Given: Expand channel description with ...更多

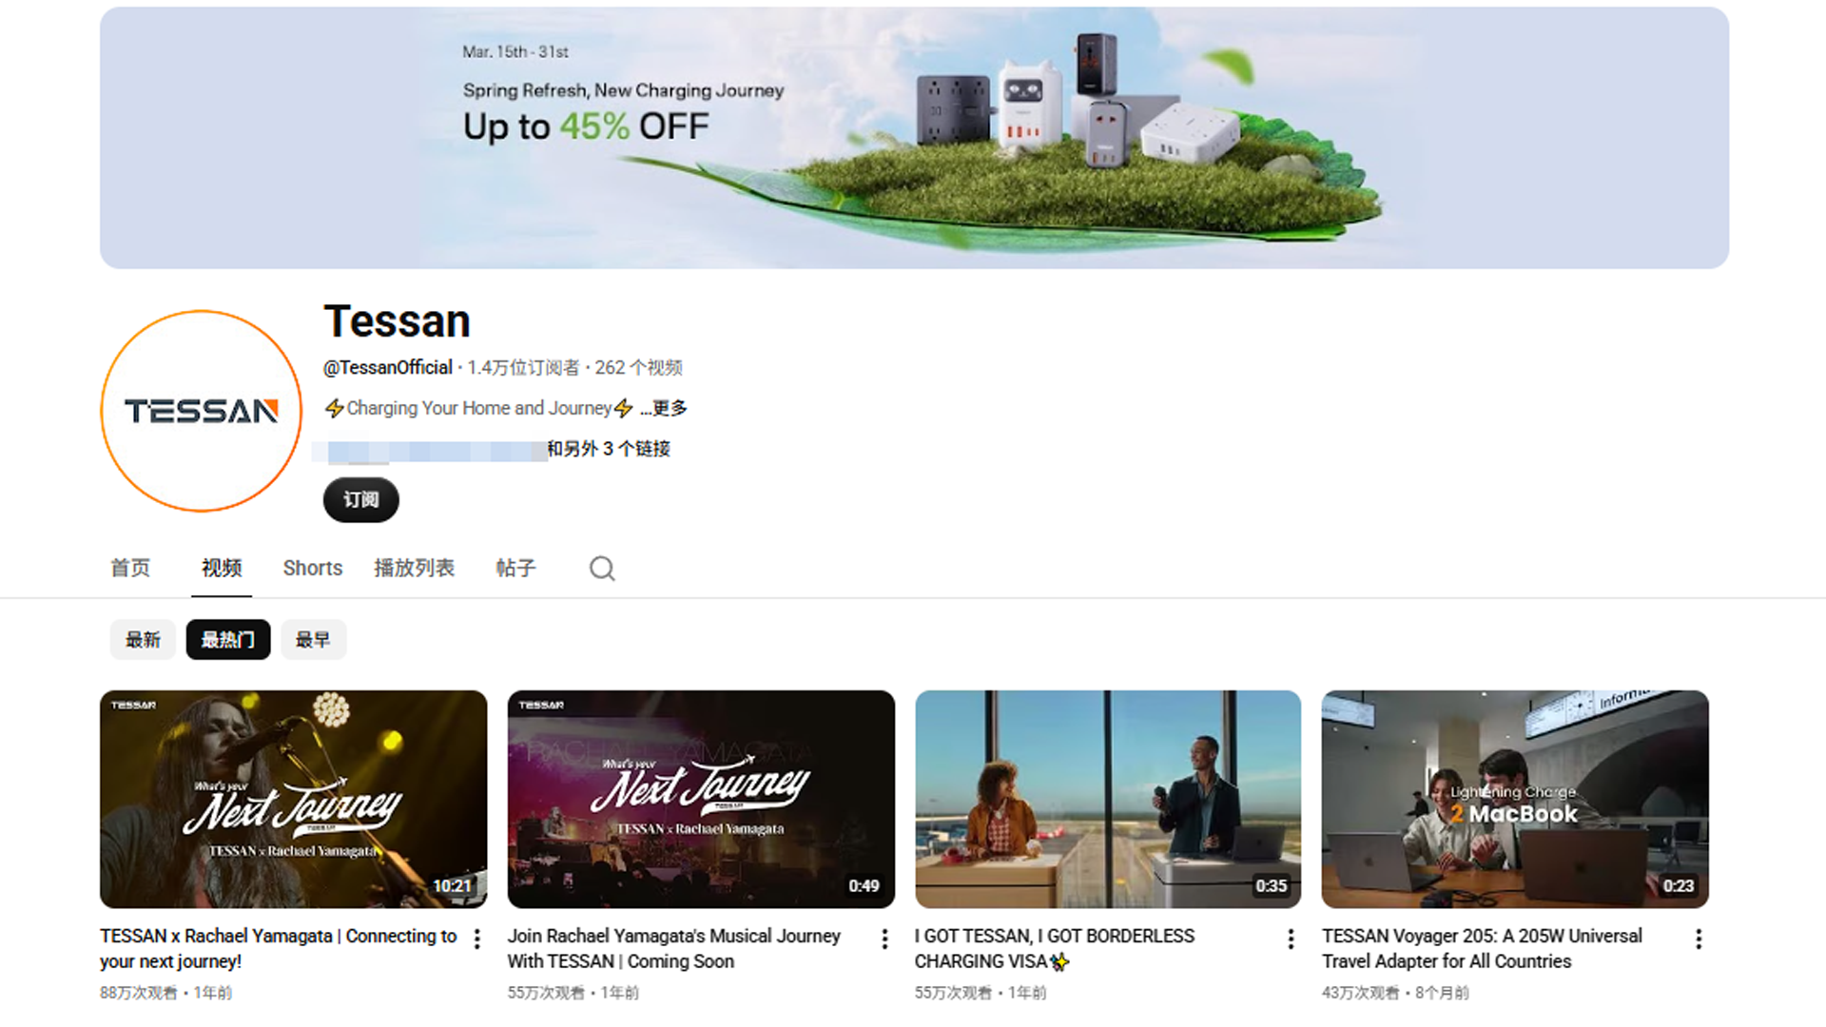Looking at the screenshot, I should click(x=665, y=408).
